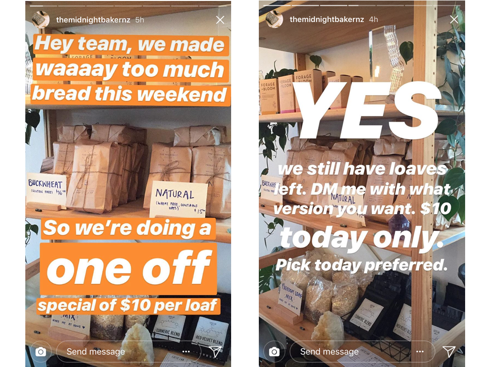489x367 pixels.
Task: Open themidnightbakernz username in right story
Action: pos(327,20)
